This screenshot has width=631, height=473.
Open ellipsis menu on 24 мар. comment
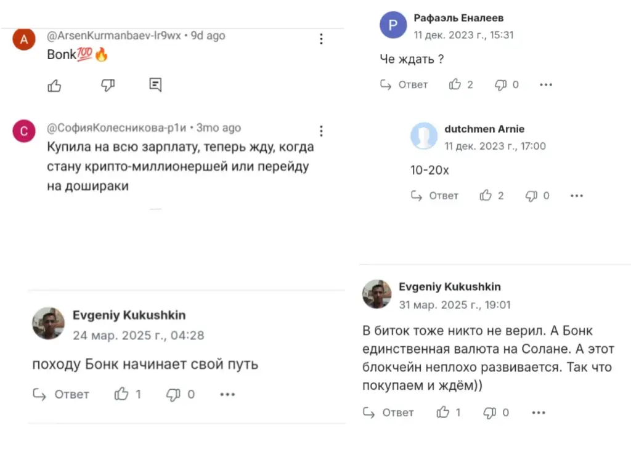click(227, 395)
